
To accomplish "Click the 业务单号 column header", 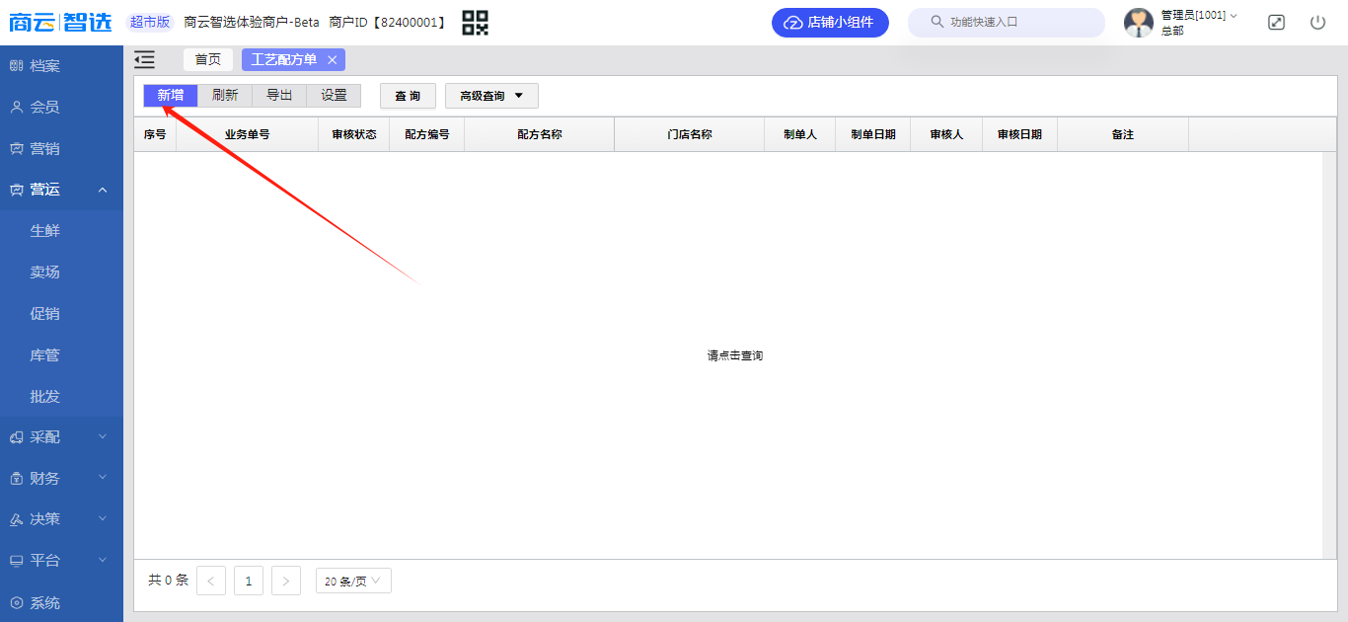I will pyautogui.click(x=247, y=134).
